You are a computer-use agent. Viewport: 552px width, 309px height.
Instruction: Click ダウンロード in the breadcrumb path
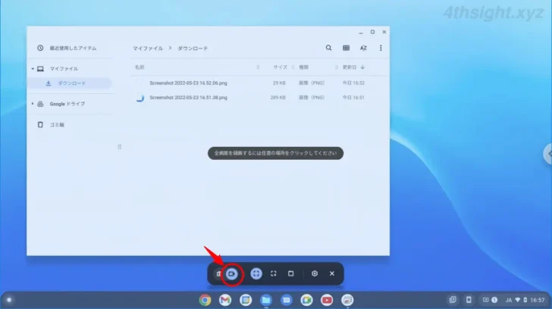tap(193, 48)
